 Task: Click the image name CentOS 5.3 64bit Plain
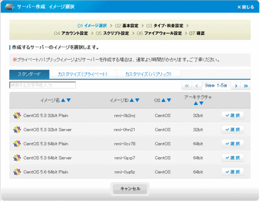[x=46, y=144]
